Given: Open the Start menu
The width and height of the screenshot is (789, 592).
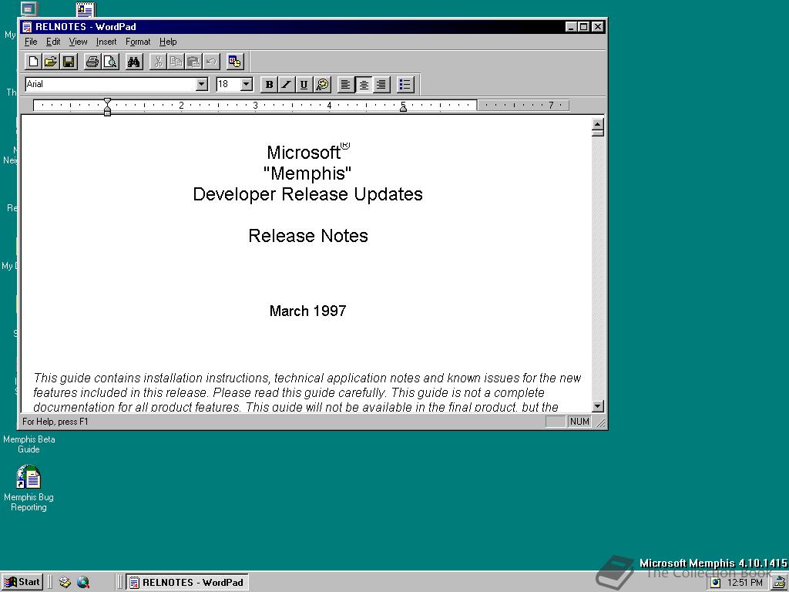Looking at the screenshot, I should coord(22,582).
